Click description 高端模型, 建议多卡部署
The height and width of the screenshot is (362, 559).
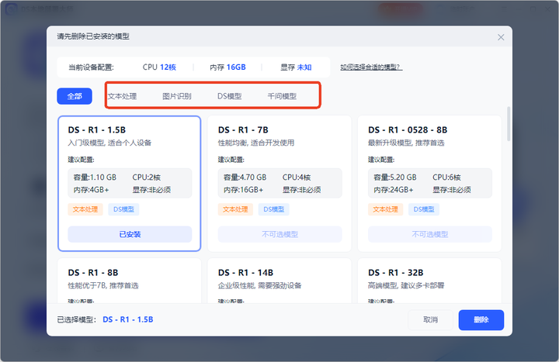[406, 285]
